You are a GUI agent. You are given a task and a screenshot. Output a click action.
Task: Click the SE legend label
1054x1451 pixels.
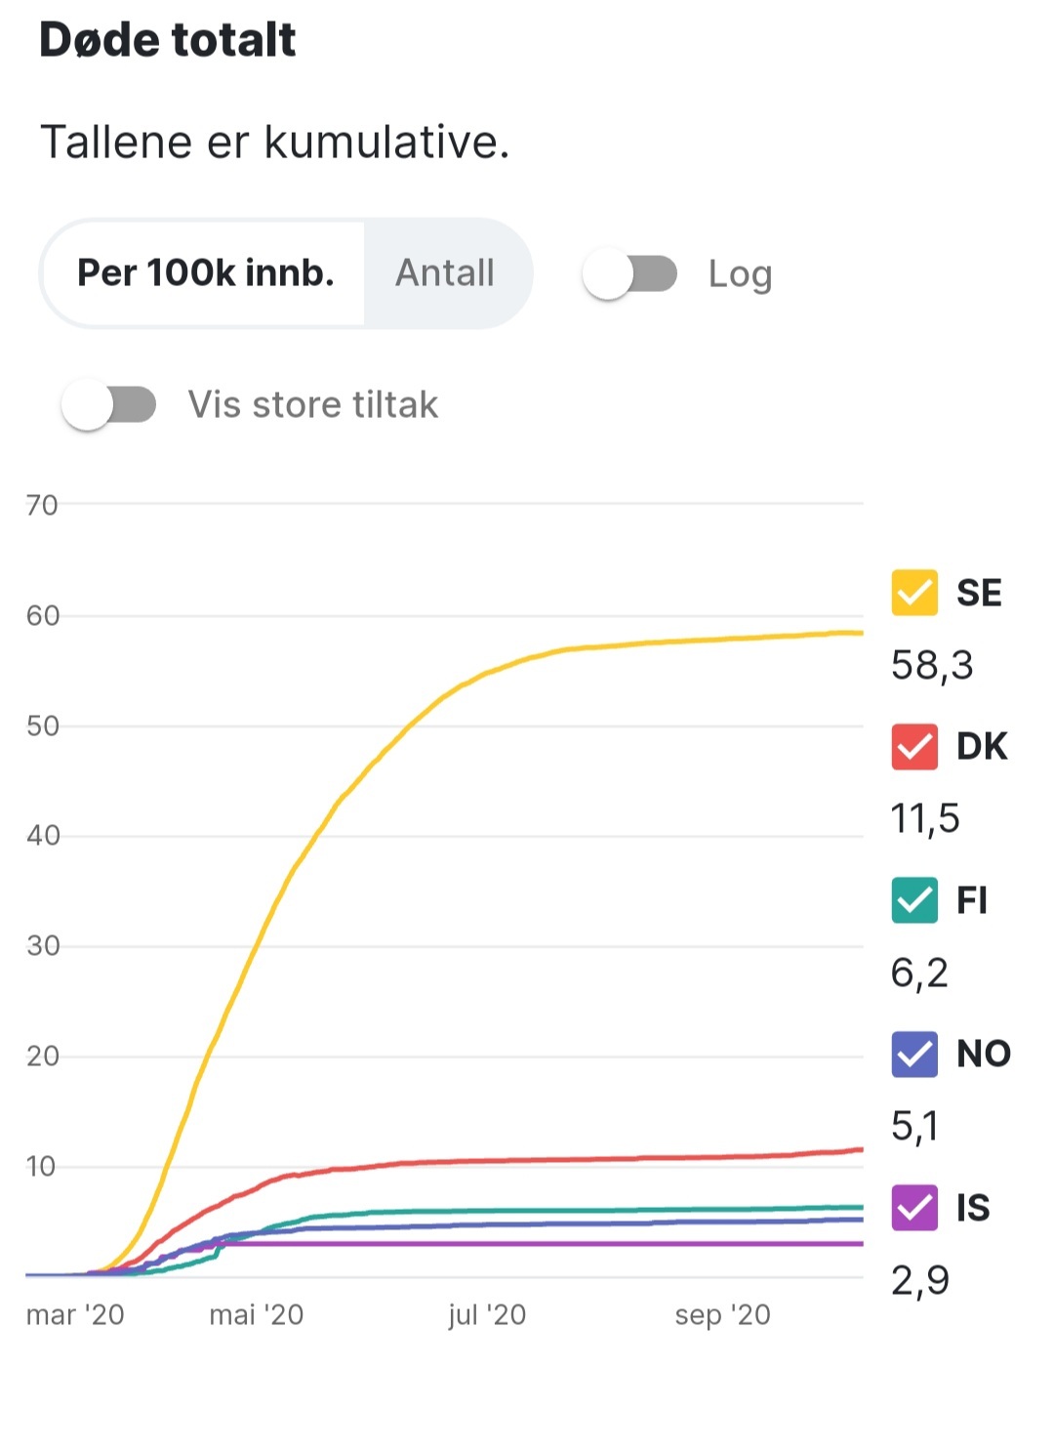click(x=979, y=593)
